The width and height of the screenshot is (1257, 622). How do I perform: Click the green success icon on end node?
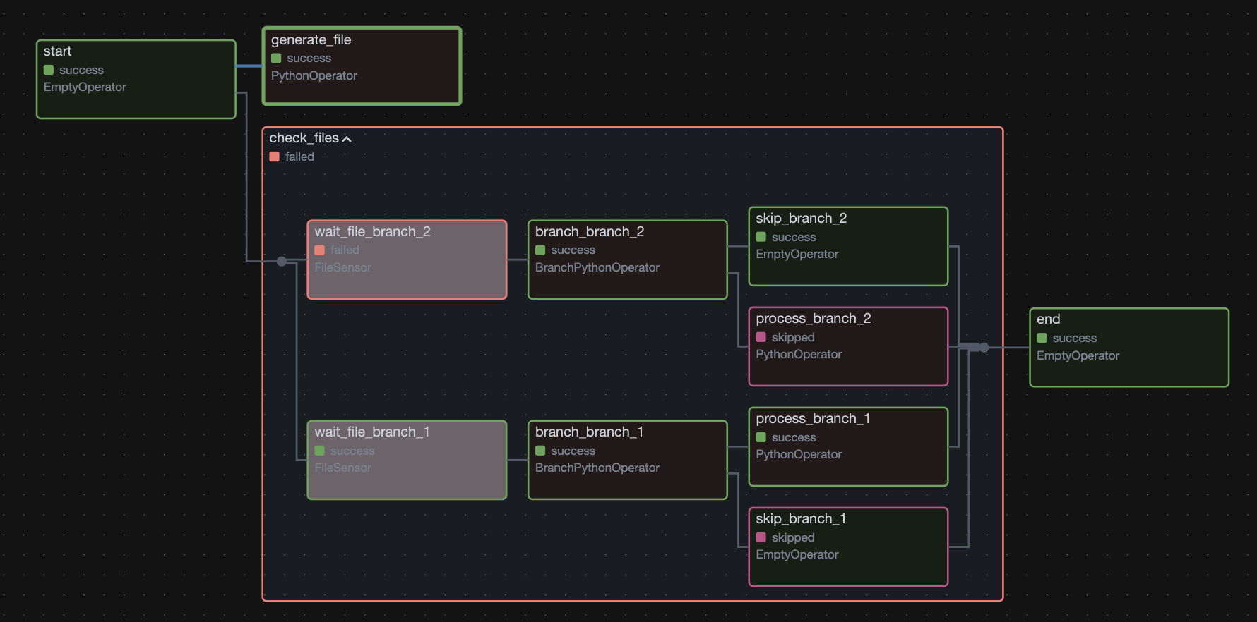pyautogui.click(x=1042, y=339)
